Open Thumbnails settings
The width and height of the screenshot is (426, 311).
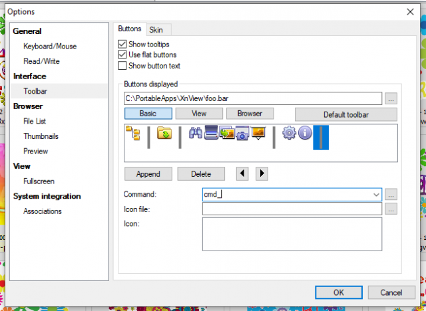(41, 136)
